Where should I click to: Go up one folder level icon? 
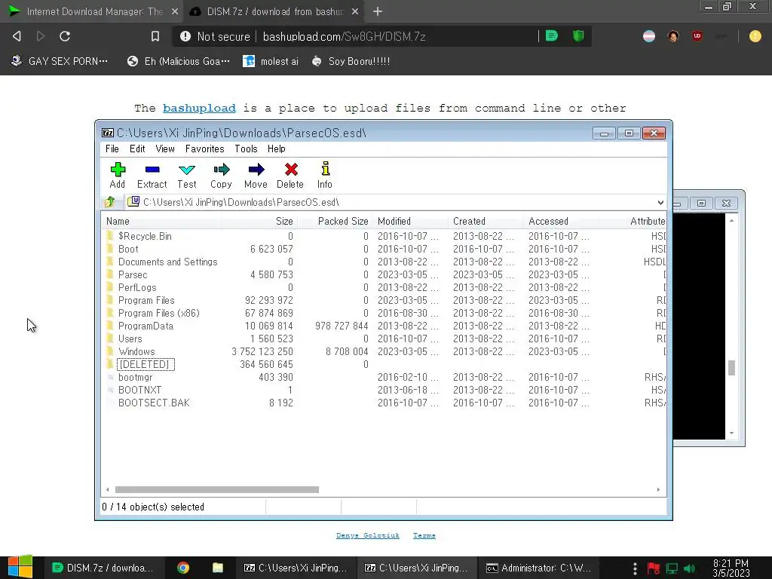[110, 202]
